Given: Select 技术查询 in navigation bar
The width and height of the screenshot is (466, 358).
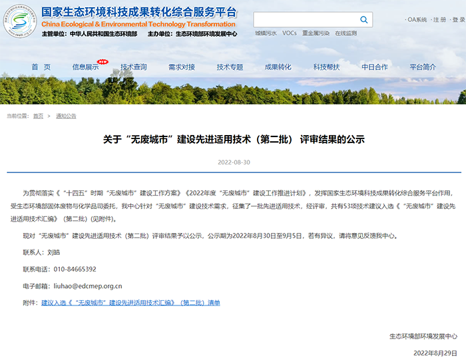Looking at the screenshot, I should click(133, 67).
